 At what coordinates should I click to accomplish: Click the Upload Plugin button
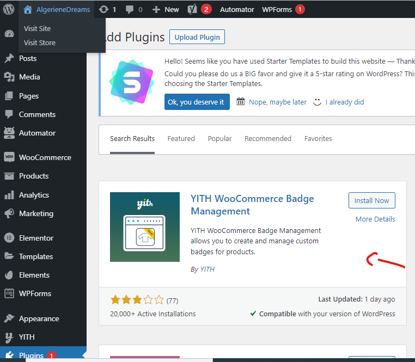(197, 37)
